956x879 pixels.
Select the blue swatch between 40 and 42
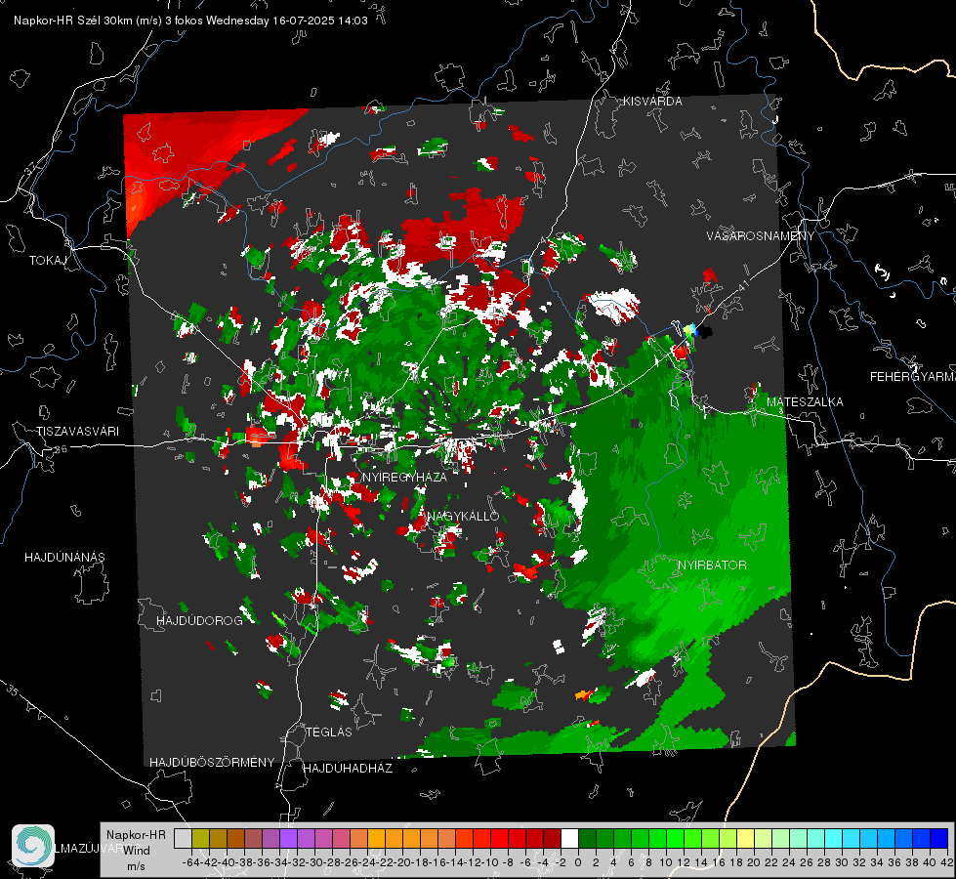[939, 838]
